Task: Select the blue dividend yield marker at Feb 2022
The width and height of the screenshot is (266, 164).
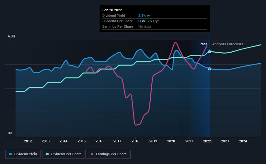Action: [210, 69]
